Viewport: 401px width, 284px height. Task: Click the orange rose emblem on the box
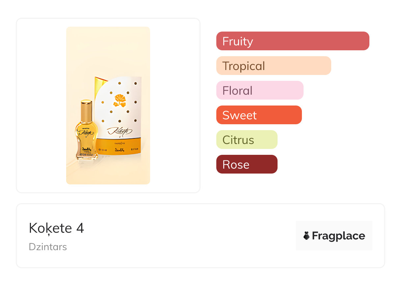120,101
